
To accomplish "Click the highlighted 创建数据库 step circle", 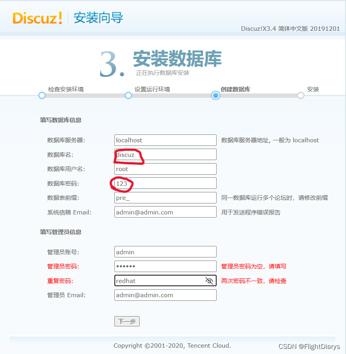I will (x=215, y=95).
